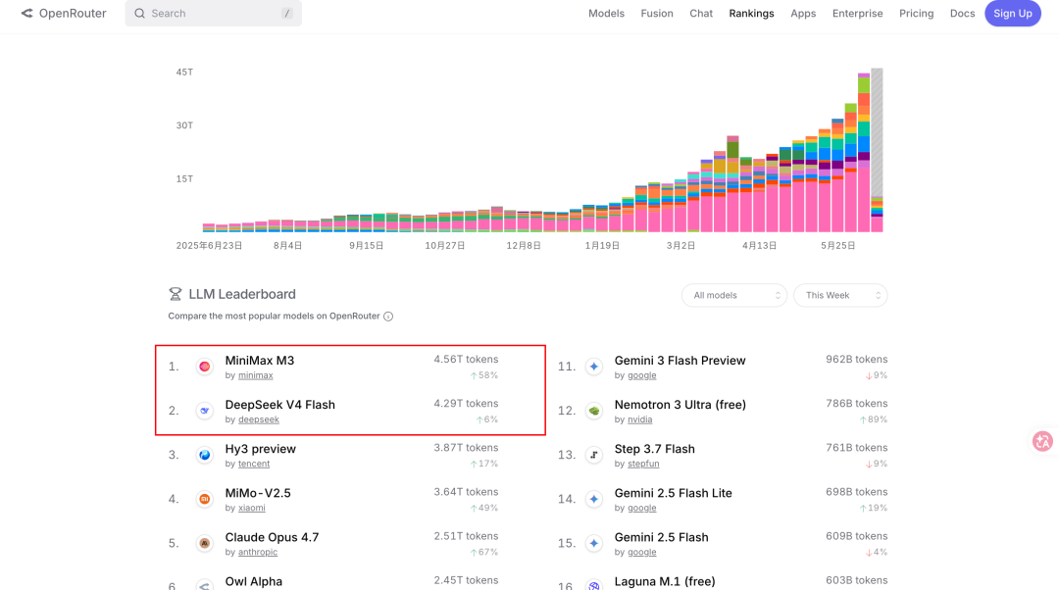Click the MiMo-V2.5 Xiaomi icon
This screenshot has width=1059, height=590.
pyautogui.click(x=205, y=499)
